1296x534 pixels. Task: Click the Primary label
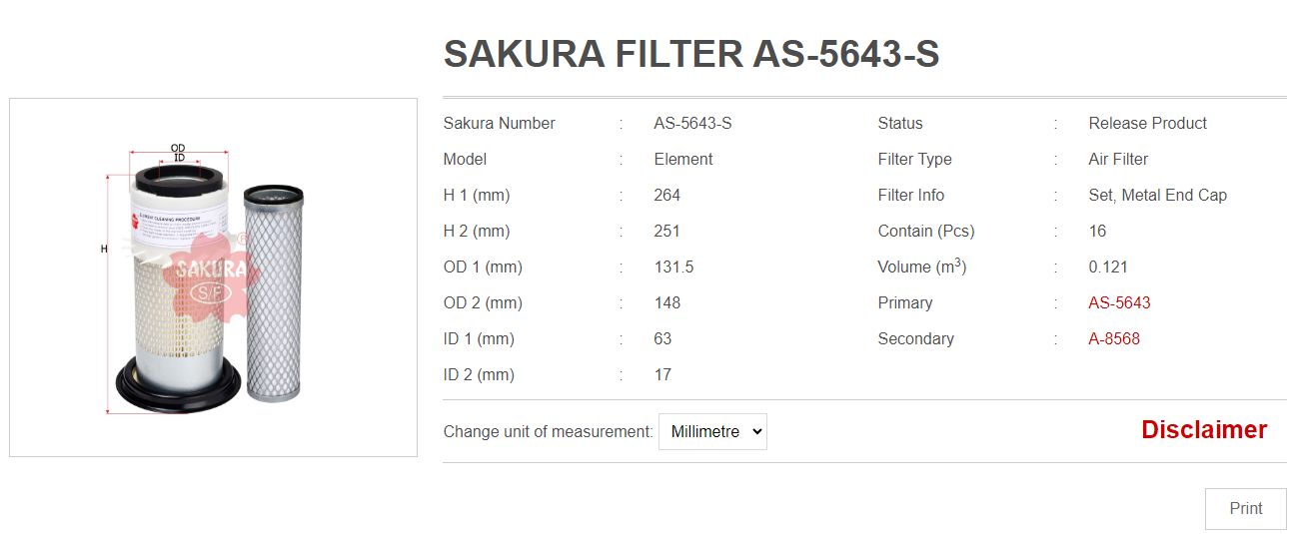(904, 302)
